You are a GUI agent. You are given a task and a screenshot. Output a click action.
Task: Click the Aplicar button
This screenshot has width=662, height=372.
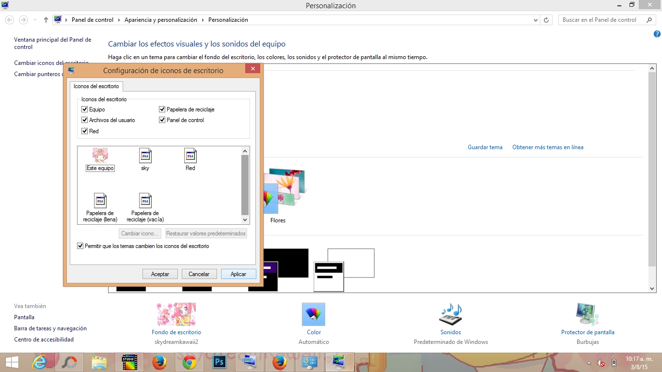tap(238, 274)
